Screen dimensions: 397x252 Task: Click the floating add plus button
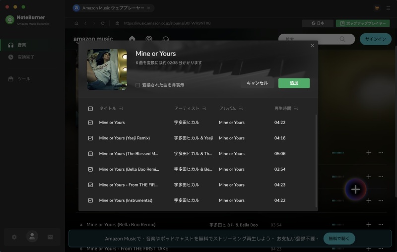coord(355,189)
